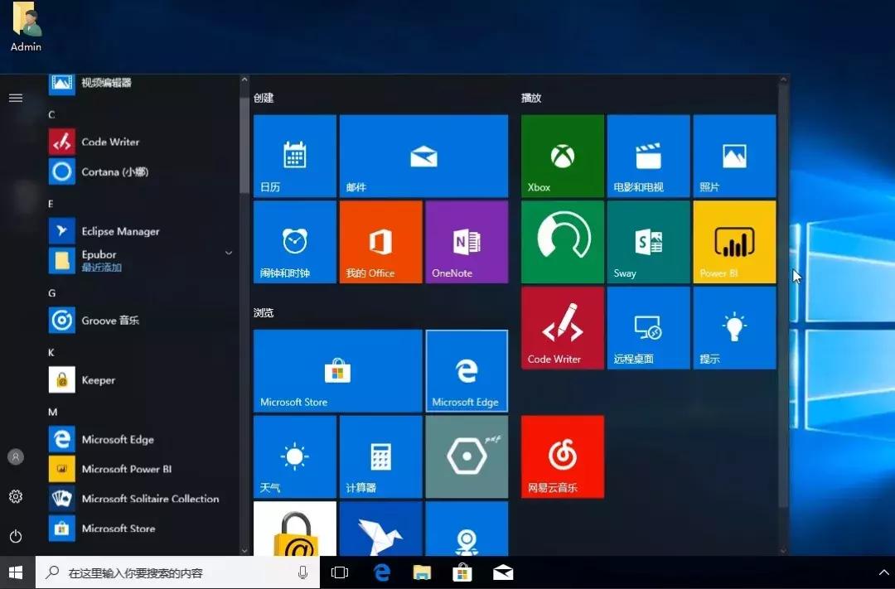This screenshot has width=895, height=589.
Task: Launch the Xbox tile
Action: [562, 156]
